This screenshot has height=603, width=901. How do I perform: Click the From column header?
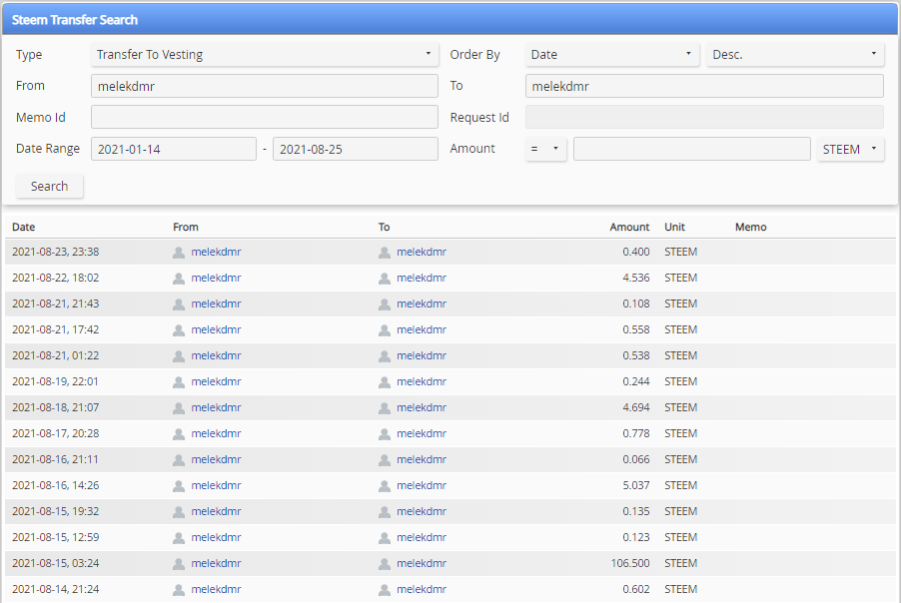186,227
